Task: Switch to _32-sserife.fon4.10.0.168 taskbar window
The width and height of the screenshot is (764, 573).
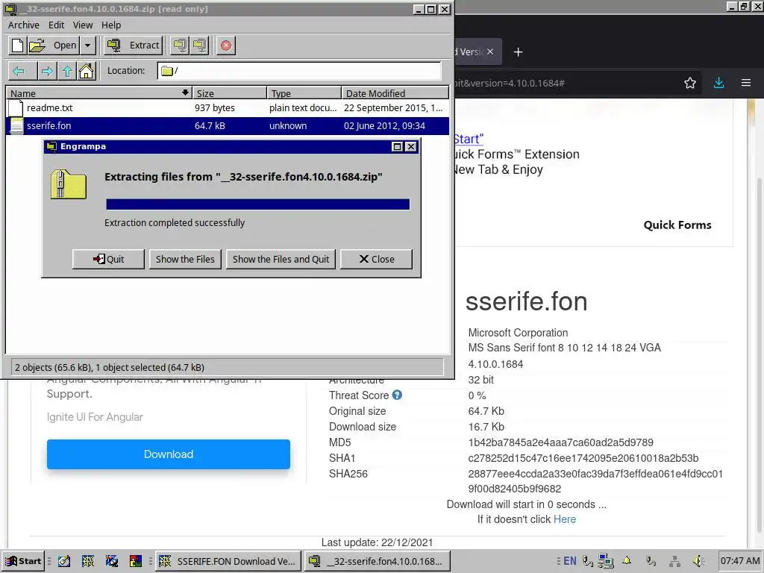Action: click(x=377, y=561)
